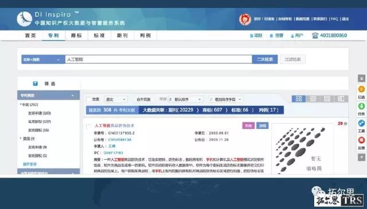Image resolution: width=367 pixels, height=209 pixels.
Task: Click the green 任务 download icon in right sidebar
Action: click(361, 107)
